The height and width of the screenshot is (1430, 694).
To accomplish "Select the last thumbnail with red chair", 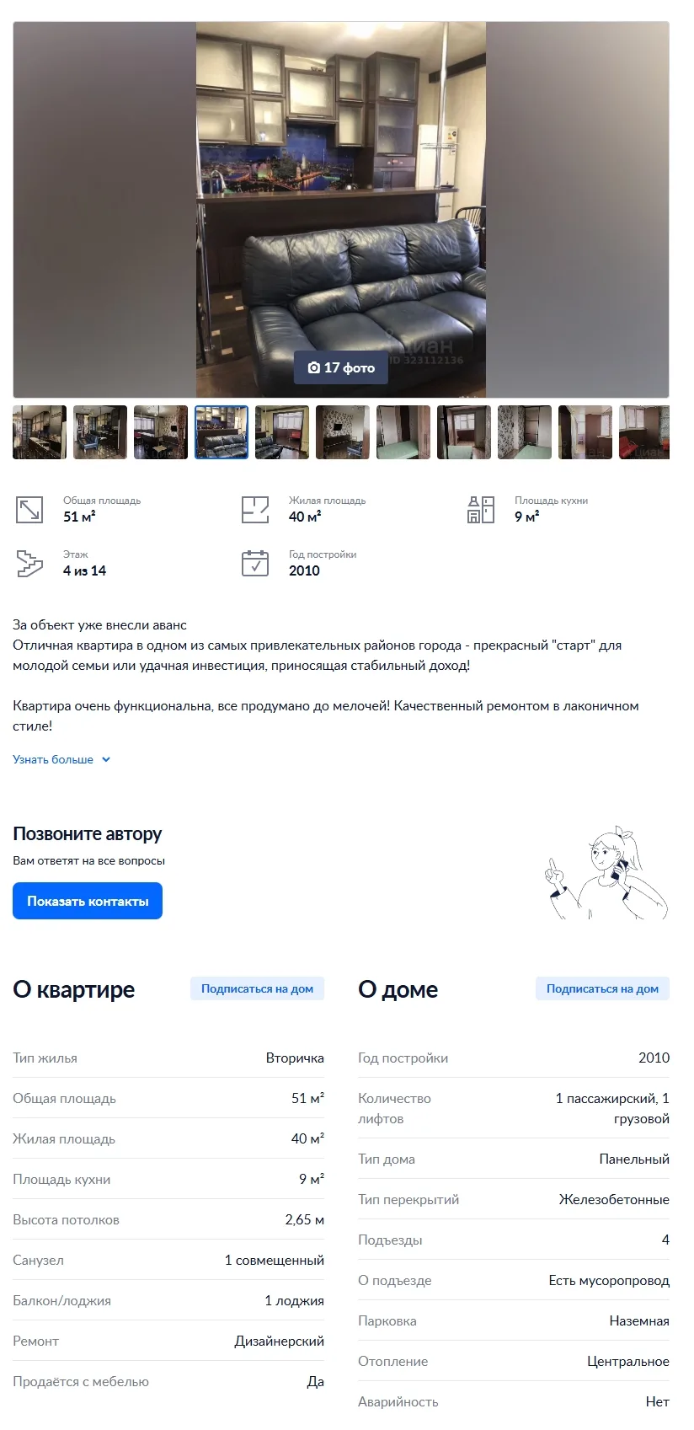I will (644, 432).
